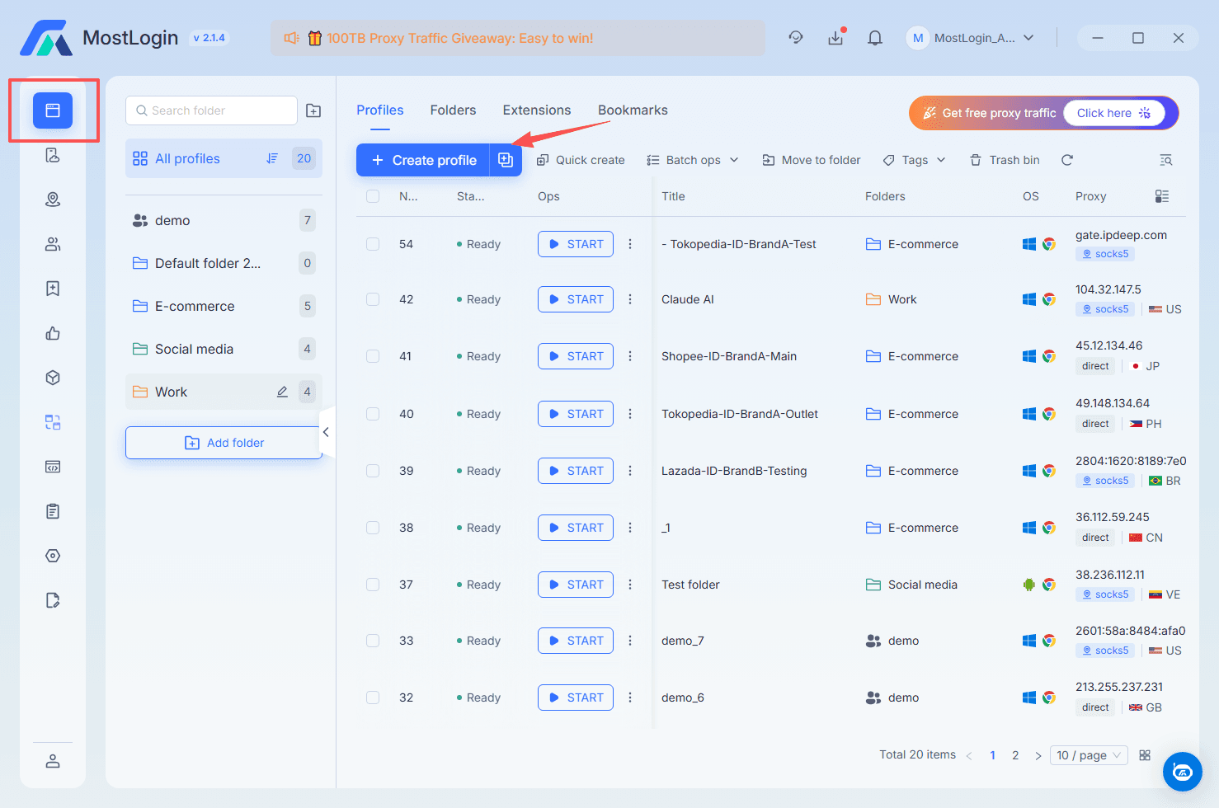Open the chat assistant bubble button

[1183, 772]
